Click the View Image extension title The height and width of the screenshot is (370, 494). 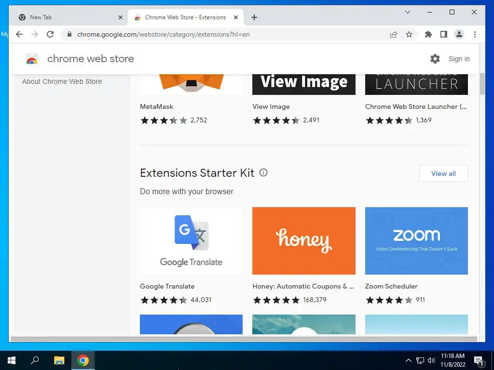point(271,106)
